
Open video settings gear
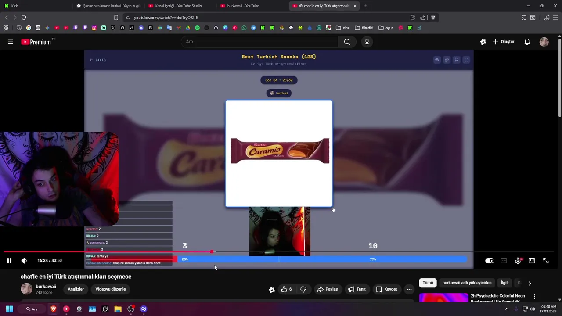[518, 261]
